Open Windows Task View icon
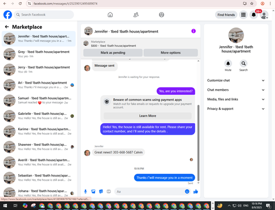275x210 pixels. coord(15,206)
